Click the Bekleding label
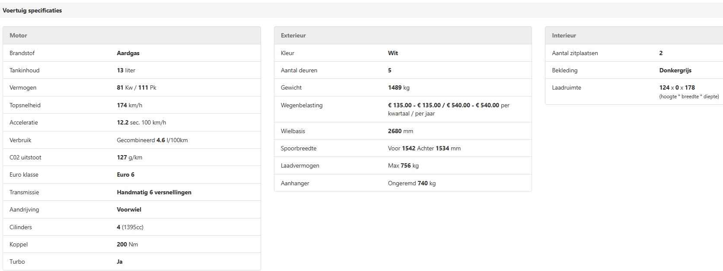723x271 pixels. pyautogui.click(x=564, y=70)
